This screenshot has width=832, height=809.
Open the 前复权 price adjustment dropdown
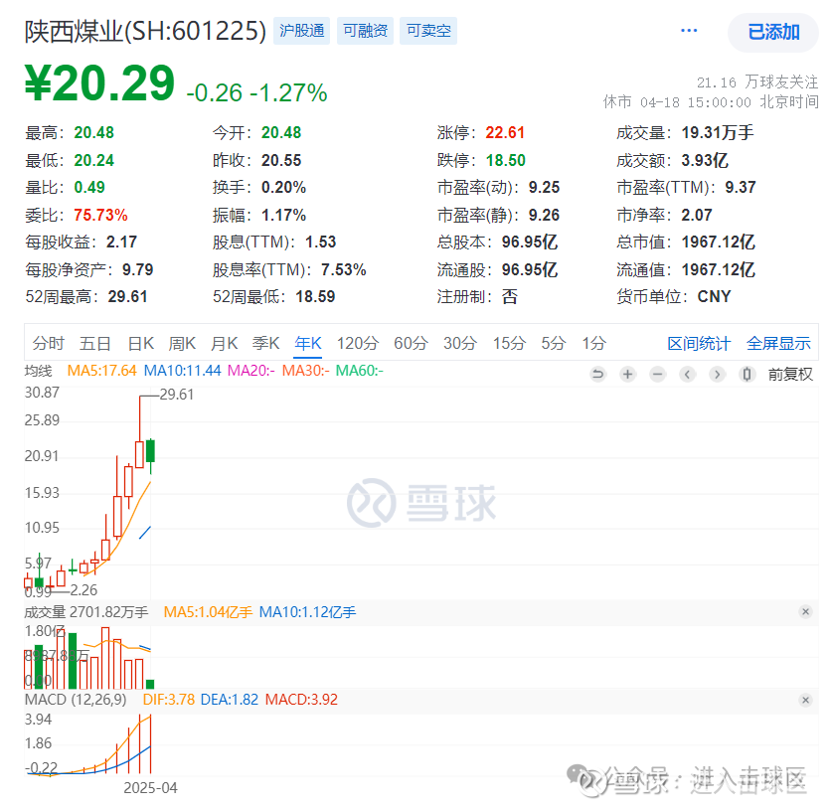(790, 375)
